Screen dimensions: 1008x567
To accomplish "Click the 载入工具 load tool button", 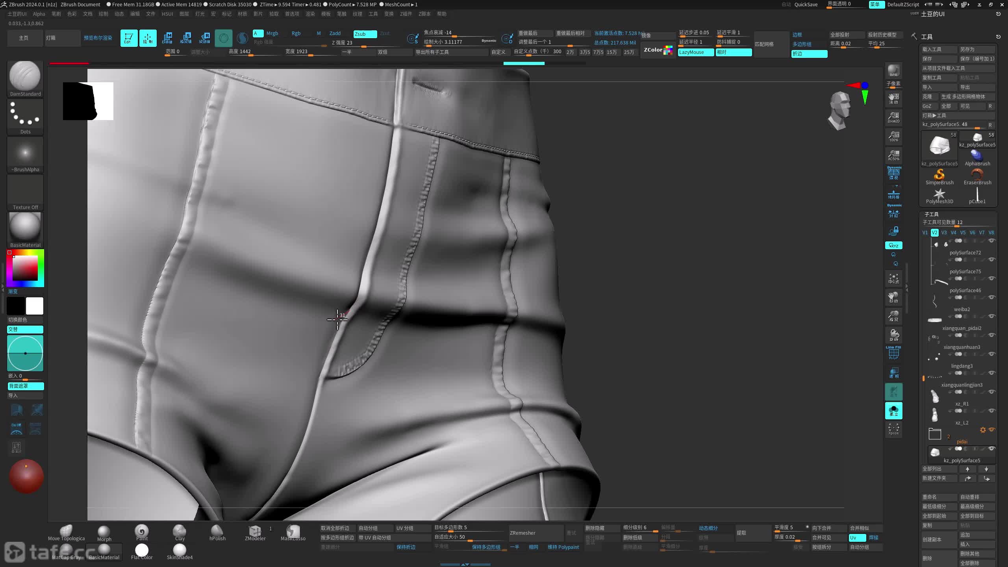I will point(939,49).
